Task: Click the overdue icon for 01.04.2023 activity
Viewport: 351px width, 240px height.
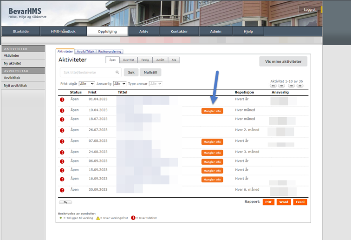Action: pyautogui.click(x=62, y=100)
